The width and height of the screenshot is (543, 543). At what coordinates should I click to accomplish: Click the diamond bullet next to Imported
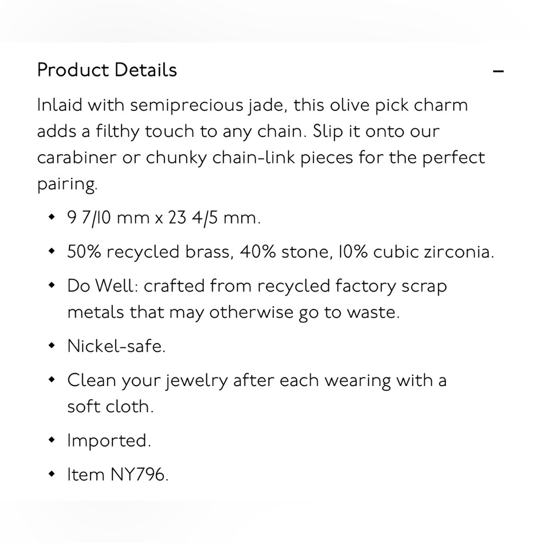[52, 440]
